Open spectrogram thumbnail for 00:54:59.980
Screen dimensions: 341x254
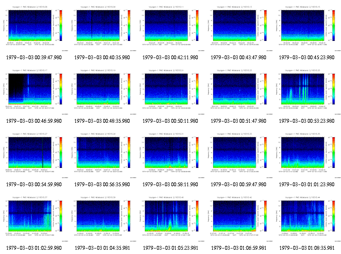click(x=34, y=154)
